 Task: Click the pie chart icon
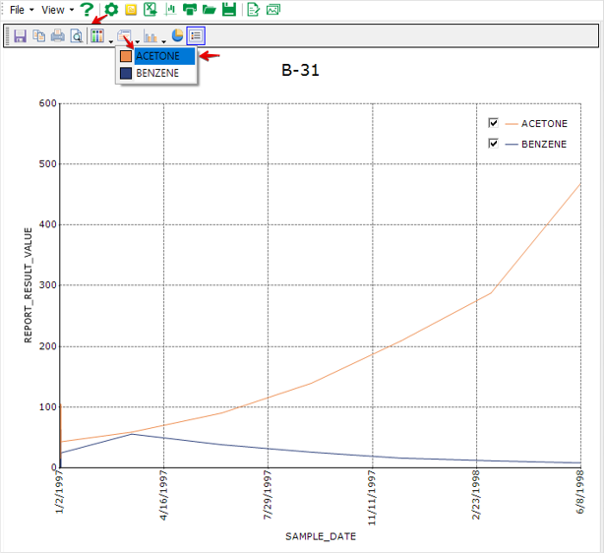coord(177,35)
